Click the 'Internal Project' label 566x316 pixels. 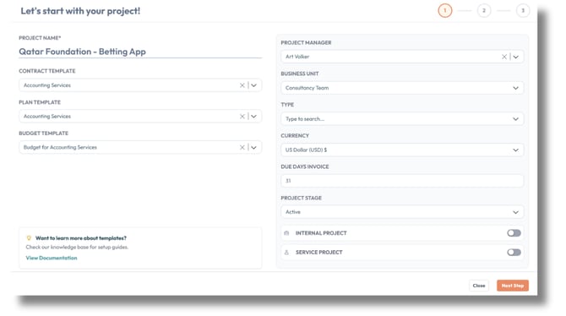pos(321,233)
